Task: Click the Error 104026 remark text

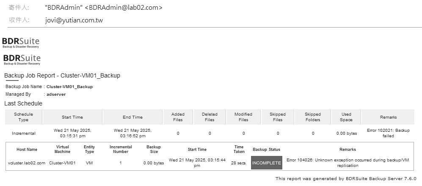Action: [348, 163]
